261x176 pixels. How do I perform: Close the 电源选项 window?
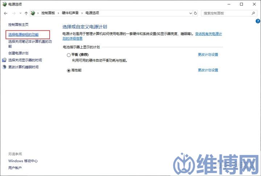pos(254,4)
